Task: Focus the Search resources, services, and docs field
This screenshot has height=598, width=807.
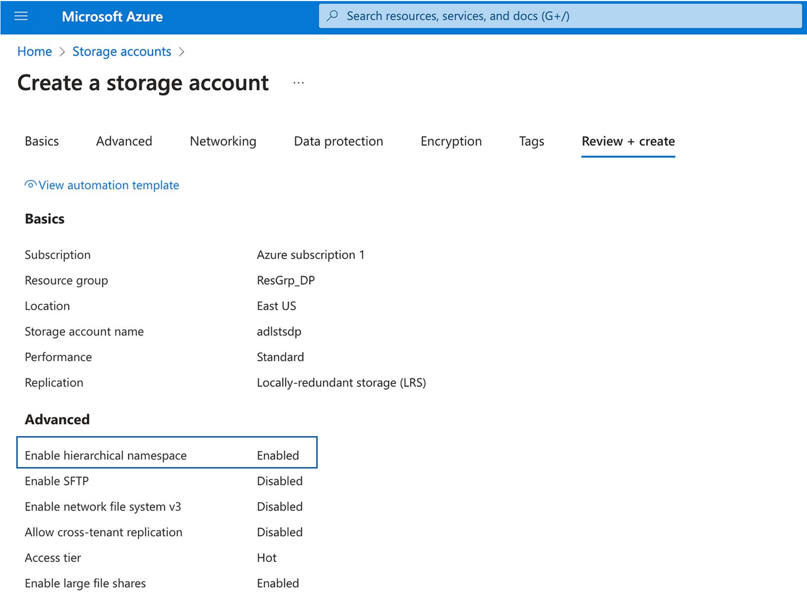Action: coord(558,16)
